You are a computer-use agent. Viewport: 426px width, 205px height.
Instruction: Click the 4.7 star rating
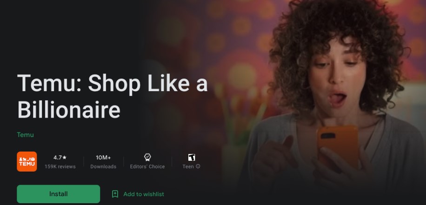[x=60, y=158]
